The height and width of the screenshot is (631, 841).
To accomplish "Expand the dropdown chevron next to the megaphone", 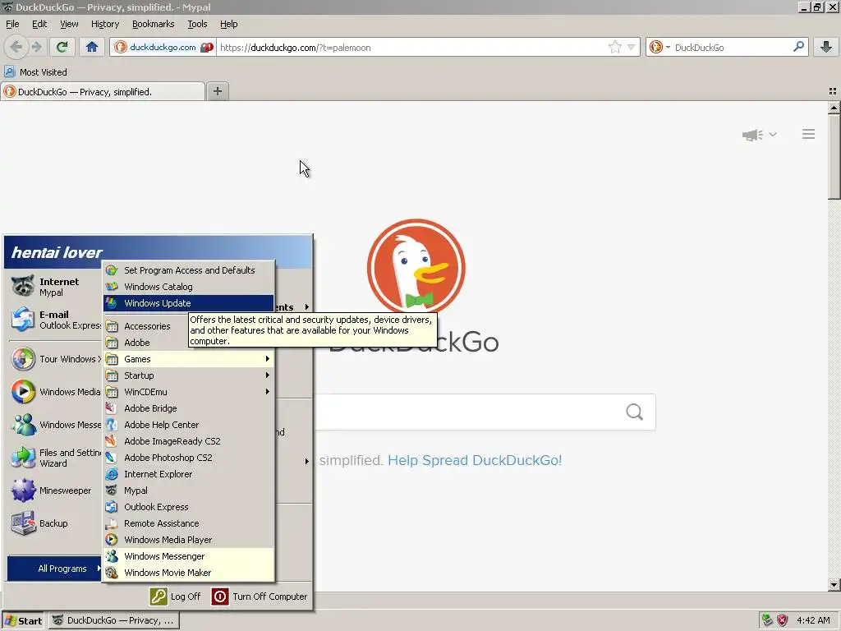I will click(x=773, y=134).
